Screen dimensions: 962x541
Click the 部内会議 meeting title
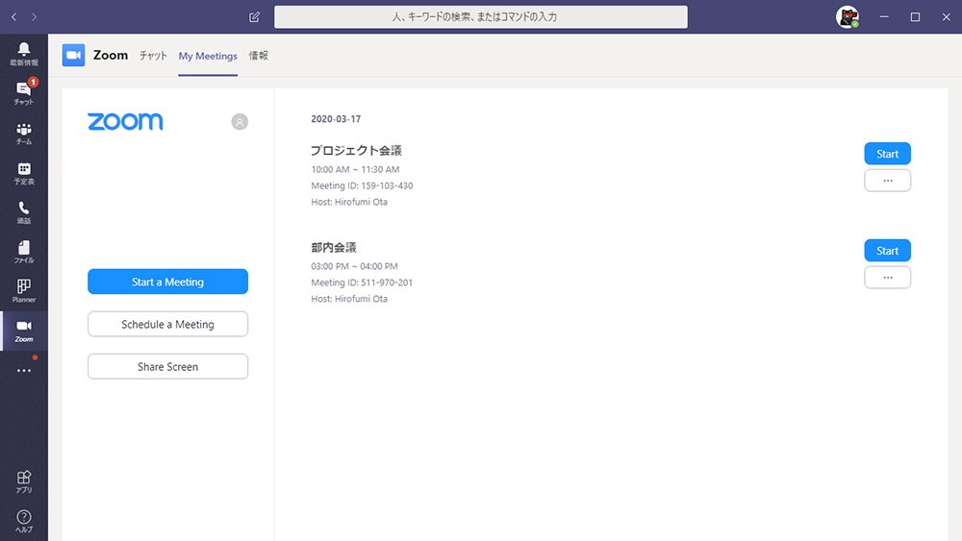pos(333,248)
